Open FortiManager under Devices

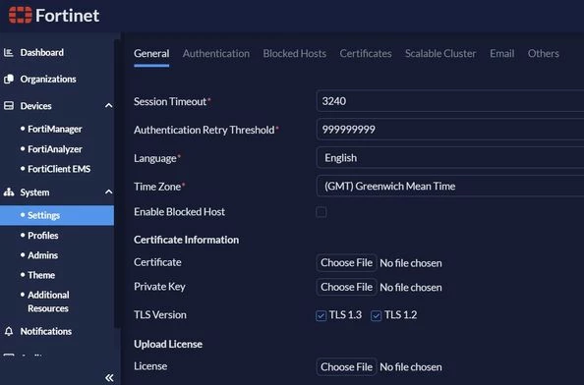click(55, 129)
